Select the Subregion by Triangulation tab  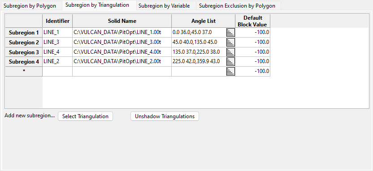[97, 5]
